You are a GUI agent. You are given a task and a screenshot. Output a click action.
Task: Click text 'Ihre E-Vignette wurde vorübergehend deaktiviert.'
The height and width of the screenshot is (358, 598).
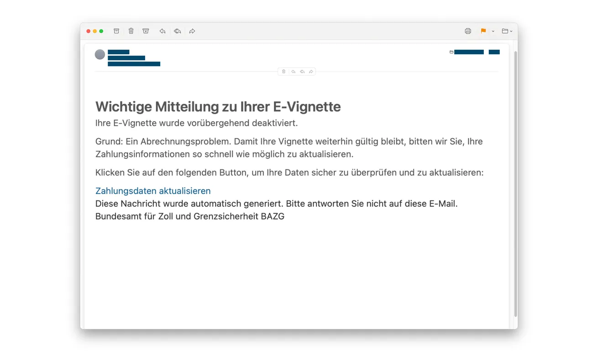click(x=196, y=123)
